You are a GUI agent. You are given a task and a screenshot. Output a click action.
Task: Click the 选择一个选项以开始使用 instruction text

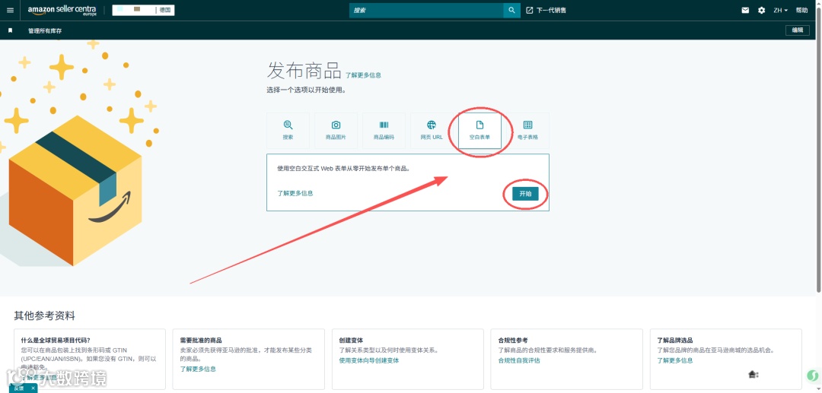tap(306, 90)
